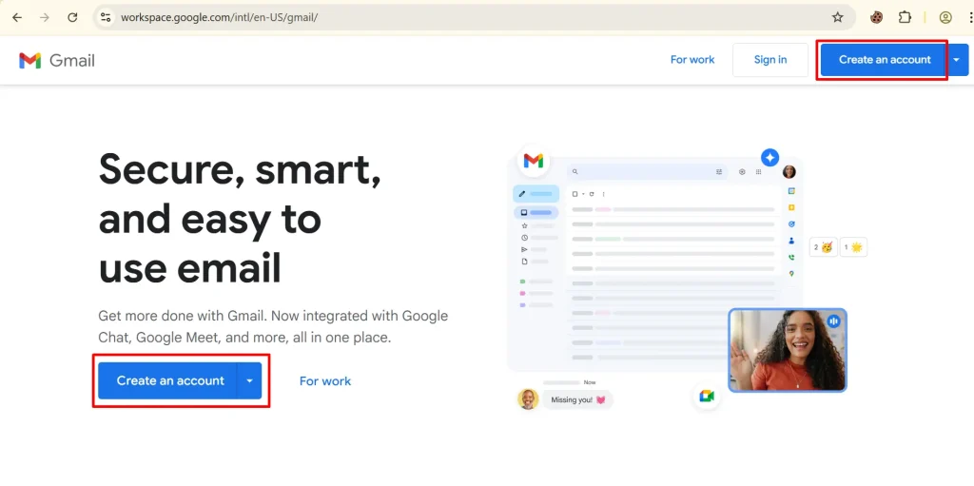This screenshot has width=974, height=486.
Task: Click the blue Gemini sparkle icon
Action: tap(770, 157)
